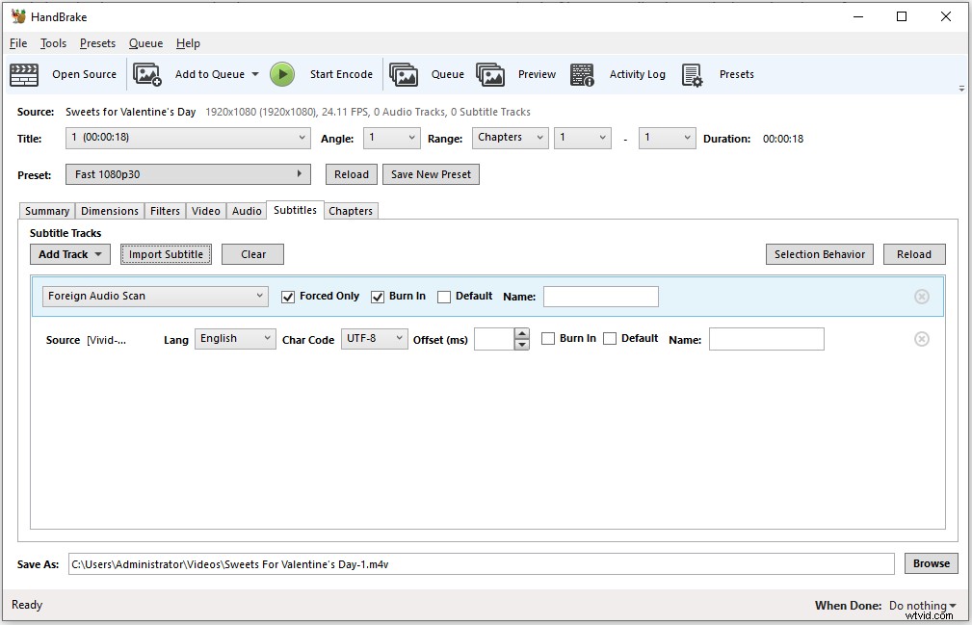Open the Preview window icon

pyautogui.click(x=491, y=74)
